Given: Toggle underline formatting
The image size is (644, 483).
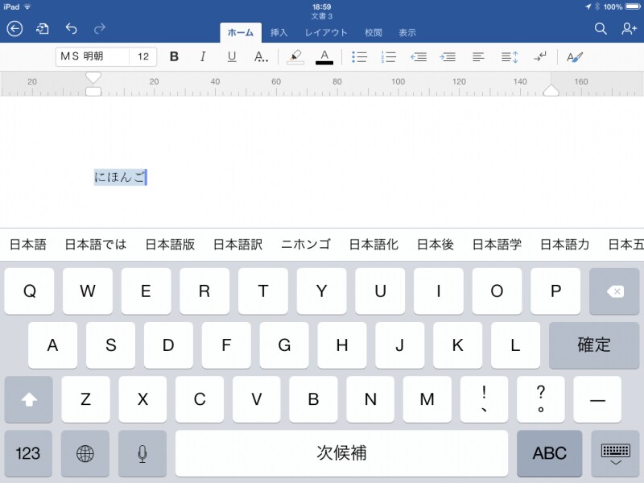Looking at the screenshot, I should click(231, 56).
